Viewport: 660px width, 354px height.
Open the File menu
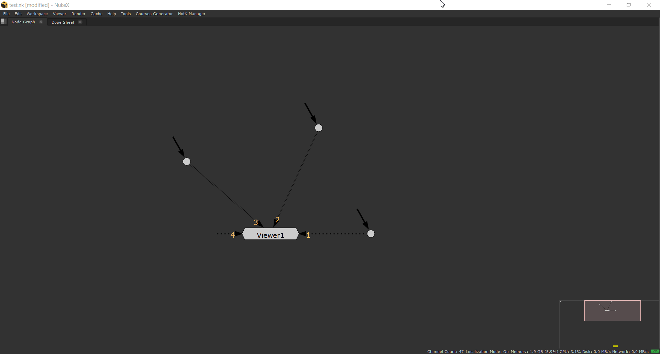(x=6, y=14)
